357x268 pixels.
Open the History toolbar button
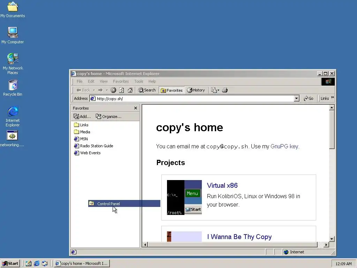pos(196,90)
